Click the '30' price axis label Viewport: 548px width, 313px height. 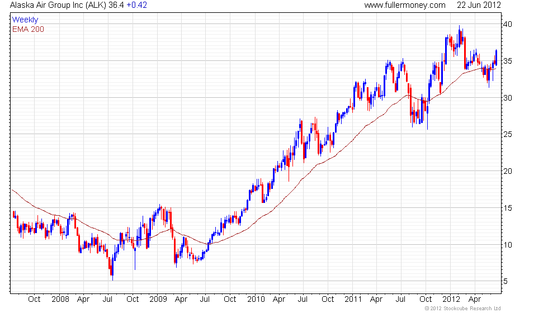coord(508,98)
